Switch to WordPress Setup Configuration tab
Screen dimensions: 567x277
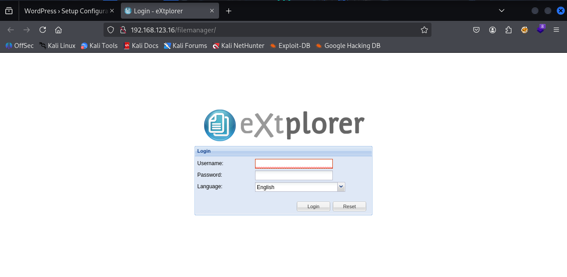tap(66, 11)
